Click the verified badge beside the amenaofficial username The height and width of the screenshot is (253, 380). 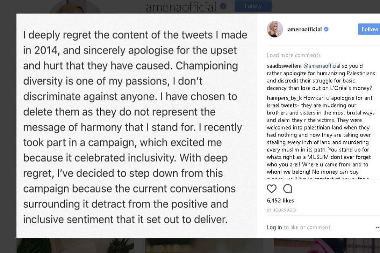pos(326,29)
